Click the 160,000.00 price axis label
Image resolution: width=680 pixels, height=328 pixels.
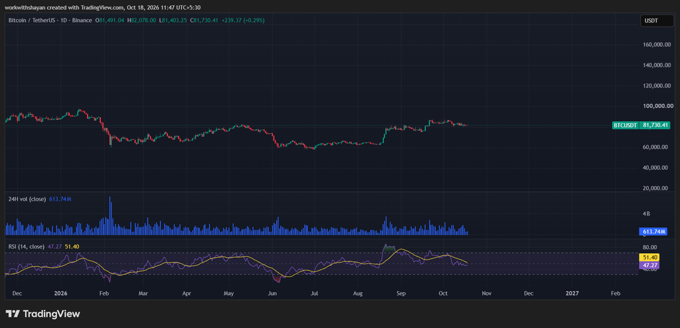coord(658,44)
